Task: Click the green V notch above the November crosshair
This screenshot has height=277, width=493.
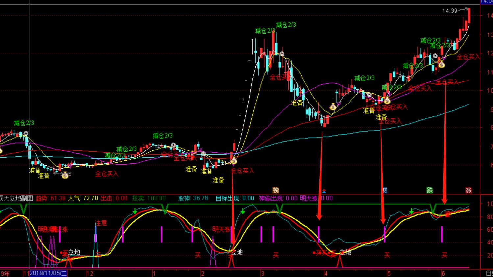Action: tap(23, 208)
